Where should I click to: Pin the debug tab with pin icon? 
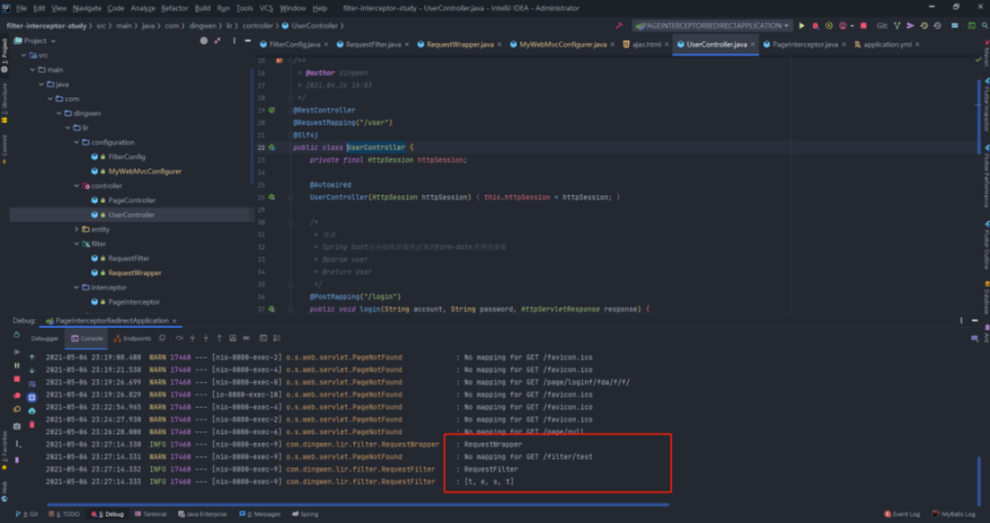pyautogui.click(x=16, y=461)
